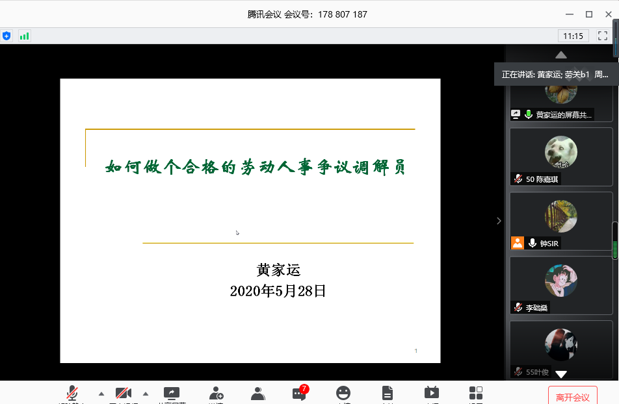The image size is (619, 404).
Task: Open the members list icon
Action: pyautogui.click(x=258, y=393)
